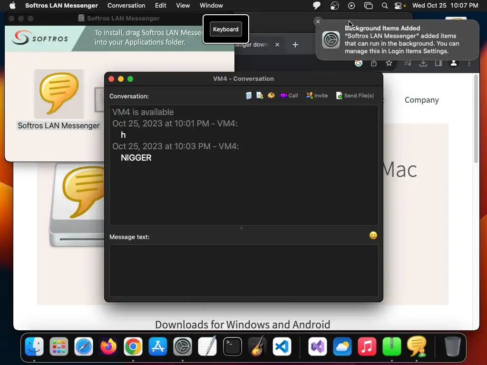Screen dimensions: 487x365
Task: Click the splitter dot between conversation and message
Action: (x=241, y=228)
